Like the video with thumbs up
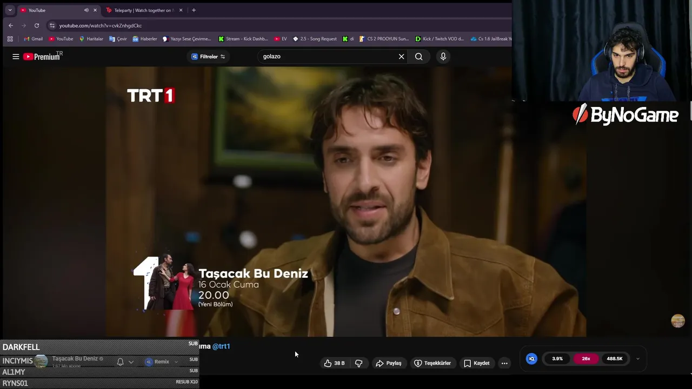Screen dimensions: 692x389 click(334, 363)
